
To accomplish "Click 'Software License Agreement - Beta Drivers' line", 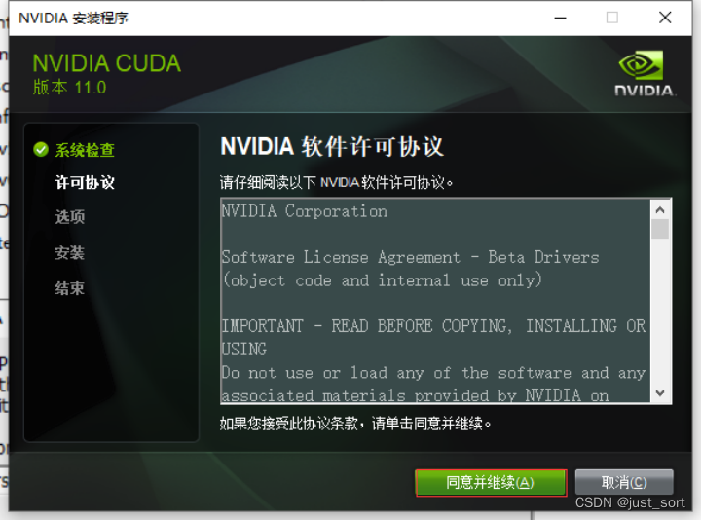I will pos(411,257).
